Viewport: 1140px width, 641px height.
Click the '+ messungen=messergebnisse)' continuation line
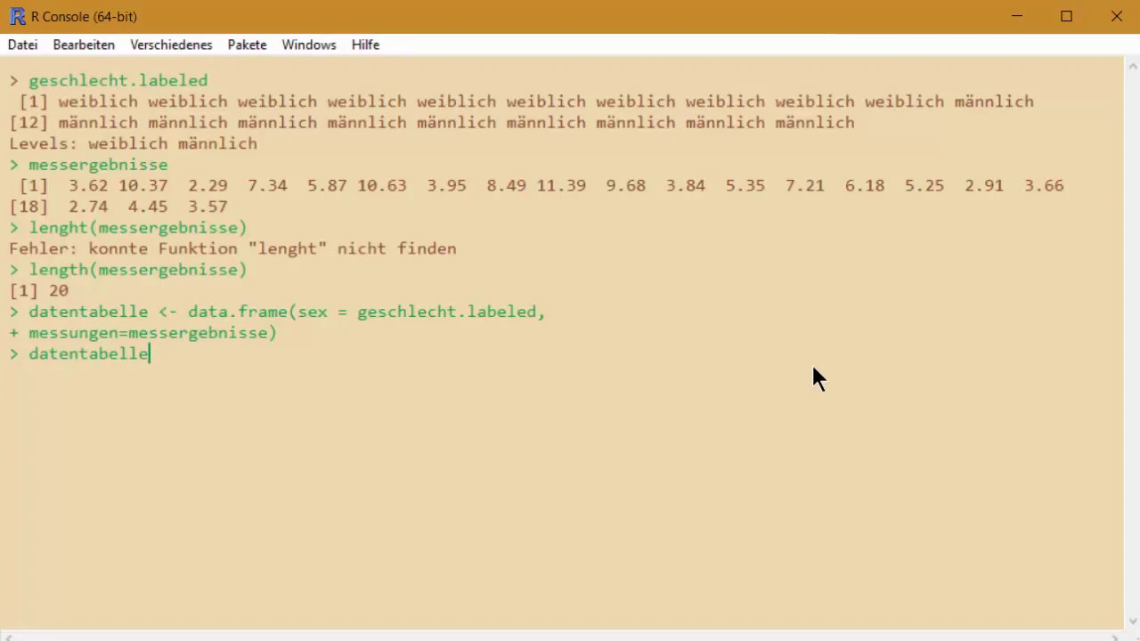142,332
